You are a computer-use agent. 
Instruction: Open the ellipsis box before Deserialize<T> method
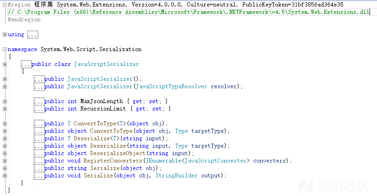pyautogui.click(x=39, y=139)
